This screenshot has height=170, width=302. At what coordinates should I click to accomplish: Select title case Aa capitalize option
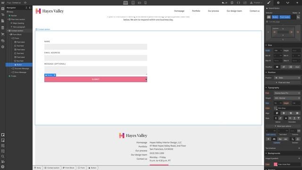(280, 139)
